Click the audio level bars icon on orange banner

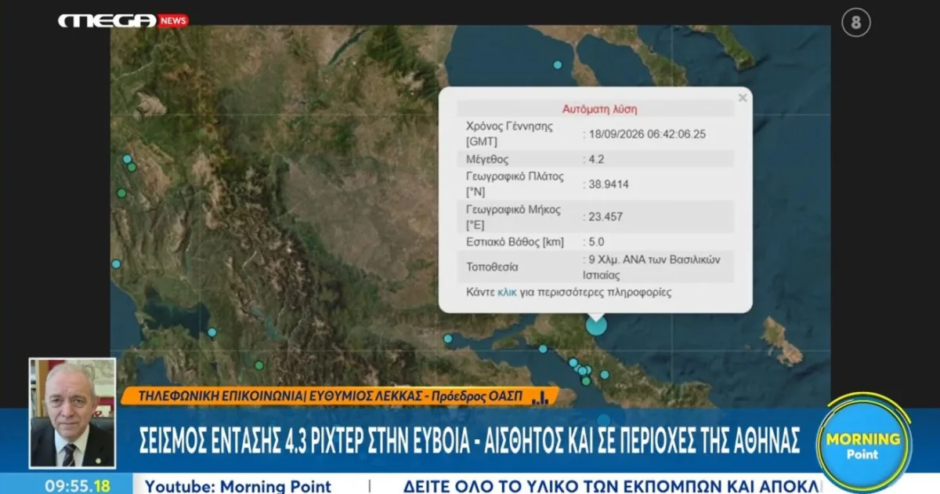tap(540, 398)
